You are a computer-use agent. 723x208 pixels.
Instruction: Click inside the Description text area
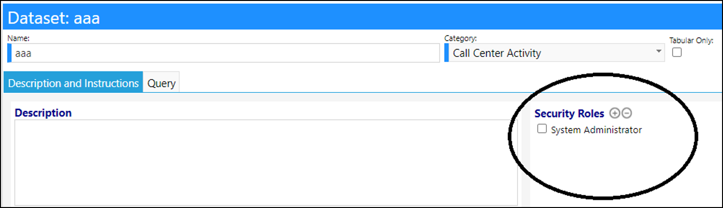coord(266,162)
